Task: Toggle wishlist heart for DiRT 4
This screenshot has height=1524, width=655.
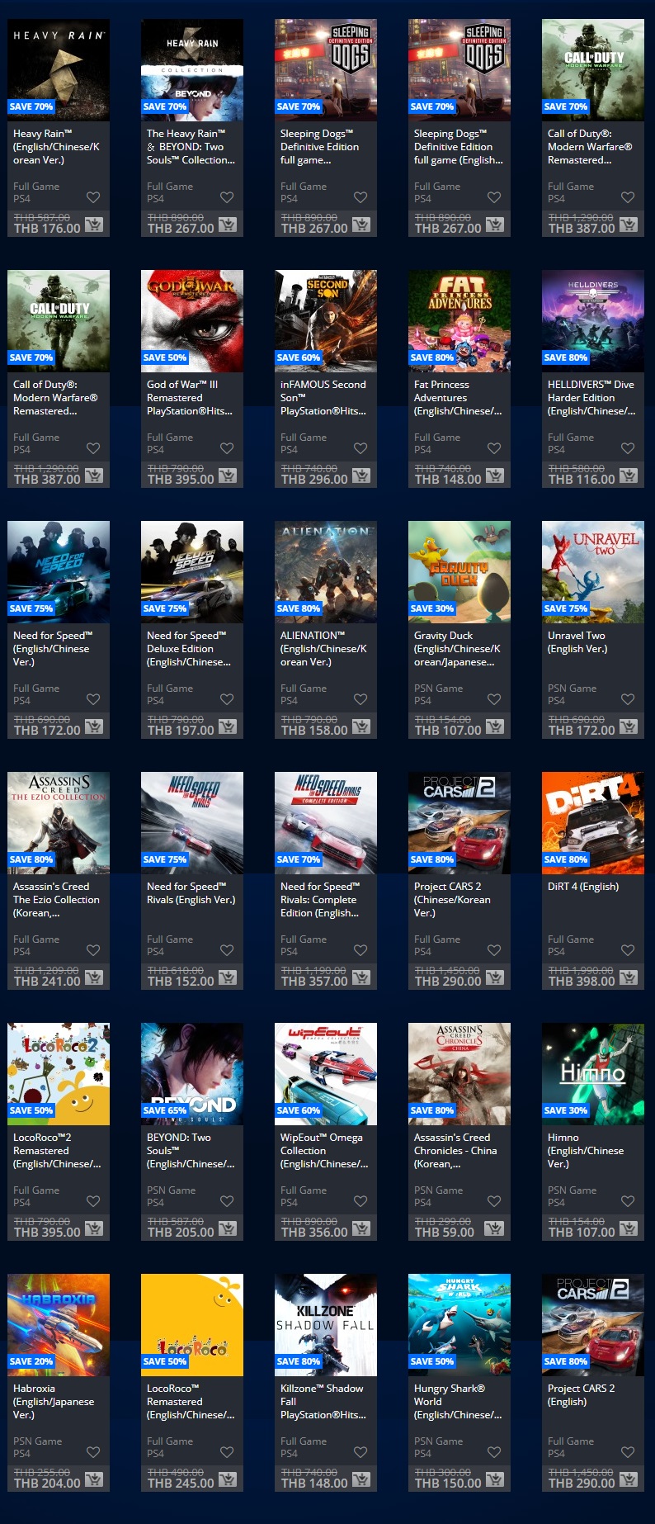Action: (628, 950)
